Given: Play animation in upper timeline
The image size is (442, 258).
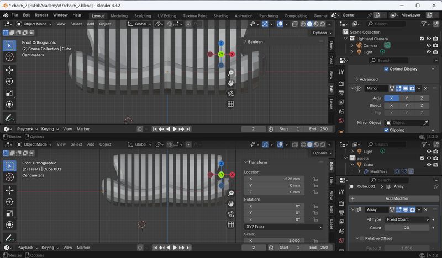Looking at the screenshot, I should pos(175,129).
